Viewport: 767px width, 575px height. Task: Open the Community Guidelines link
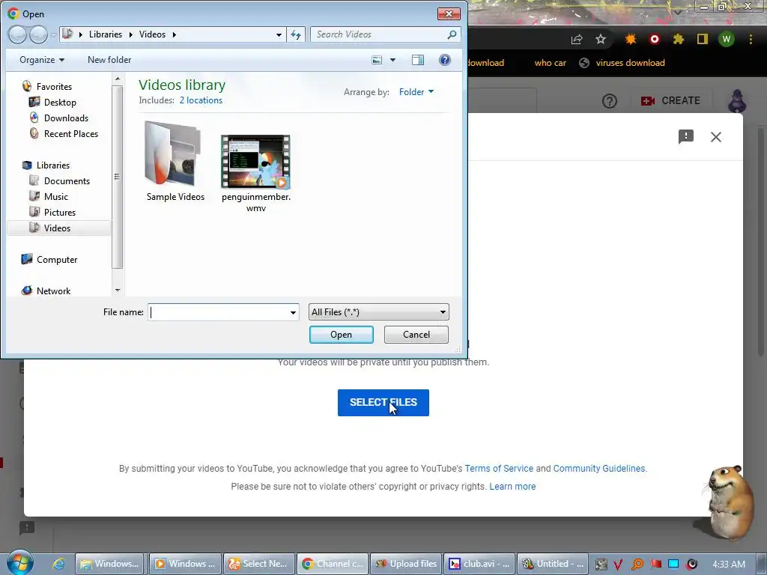pyautogui.click(x=599, y=469)
